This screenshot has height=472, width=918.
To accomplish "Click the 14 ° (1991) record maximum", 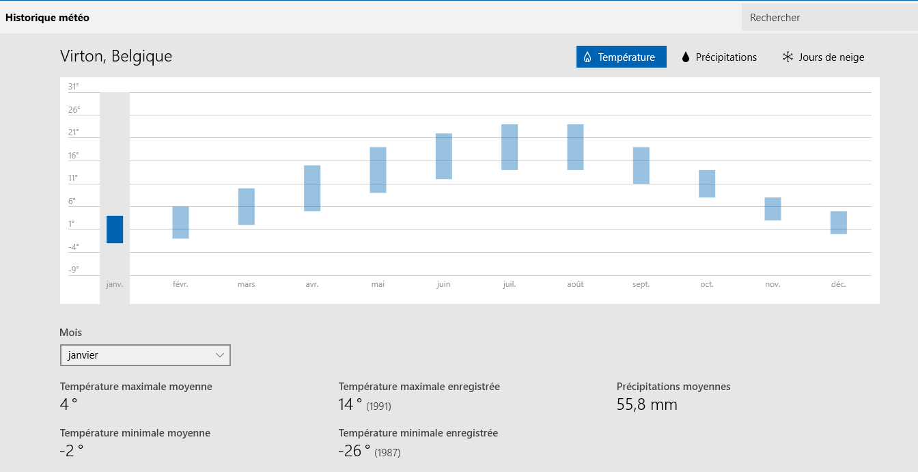I will 365,405.
